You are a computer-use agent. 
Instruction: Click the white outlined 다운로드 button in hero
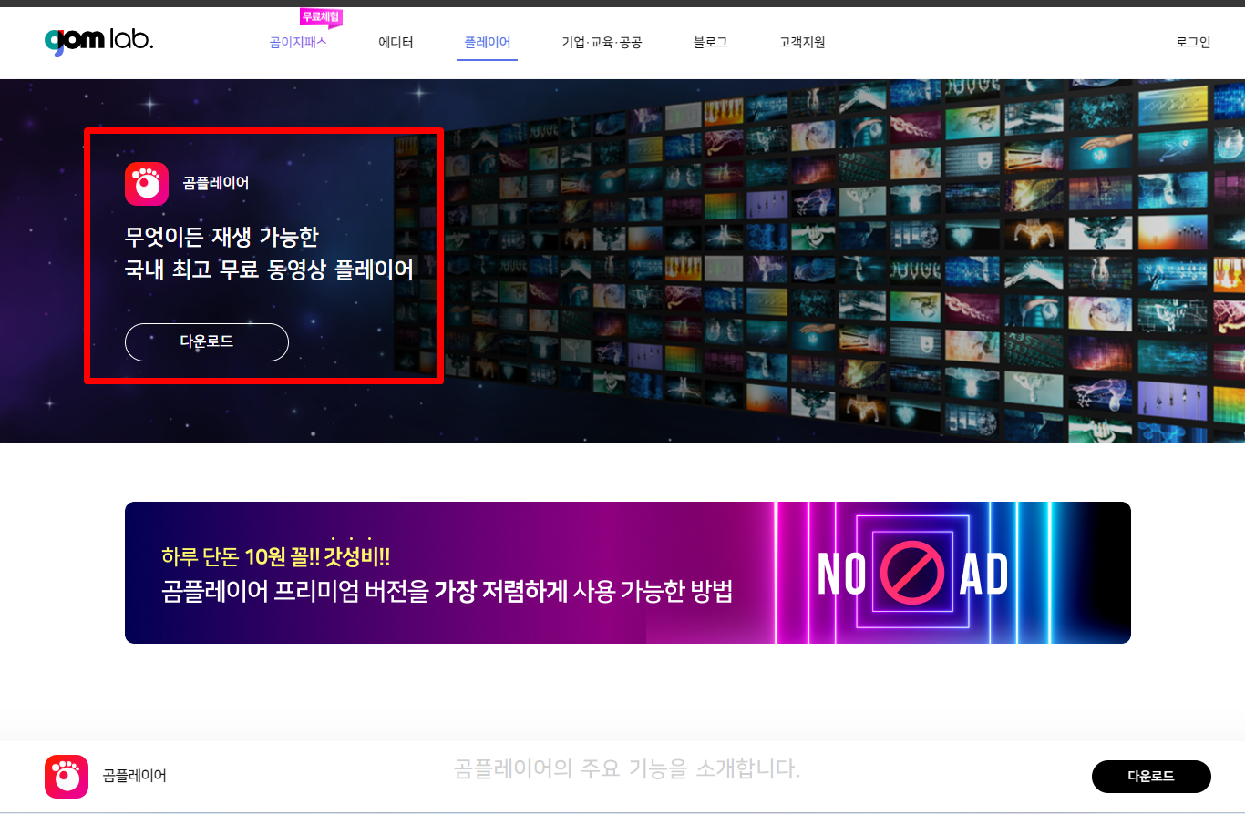tap(207, 342)
